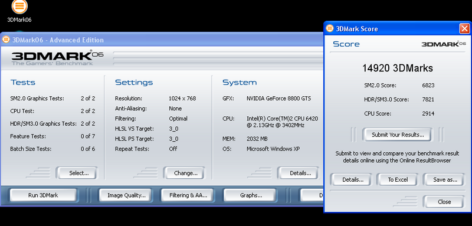Click the HDR/SM3.0 Score value 7821
The height and width of the screenshot is (226, 472).
point(428,100)
